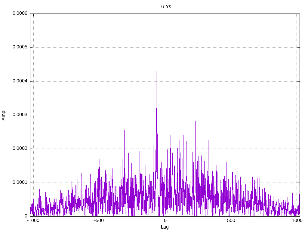Click the tallest peak tip above 0.0005
This screenshot has width=308, height=231.
click(x=156, y=35)
